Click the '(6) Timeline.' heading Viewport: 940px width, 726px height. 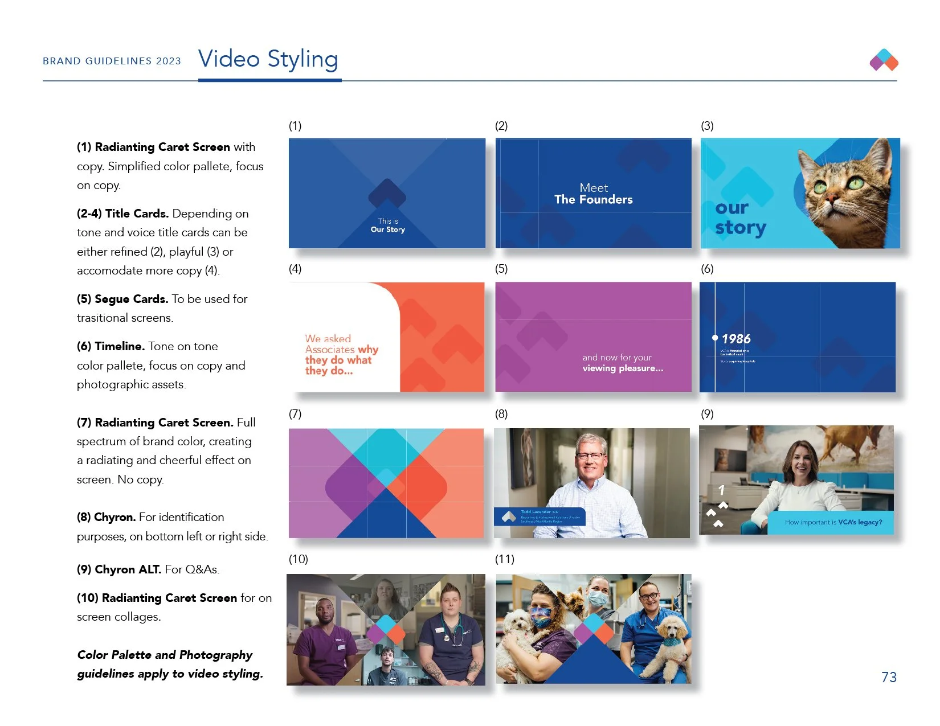click(111, 346)
